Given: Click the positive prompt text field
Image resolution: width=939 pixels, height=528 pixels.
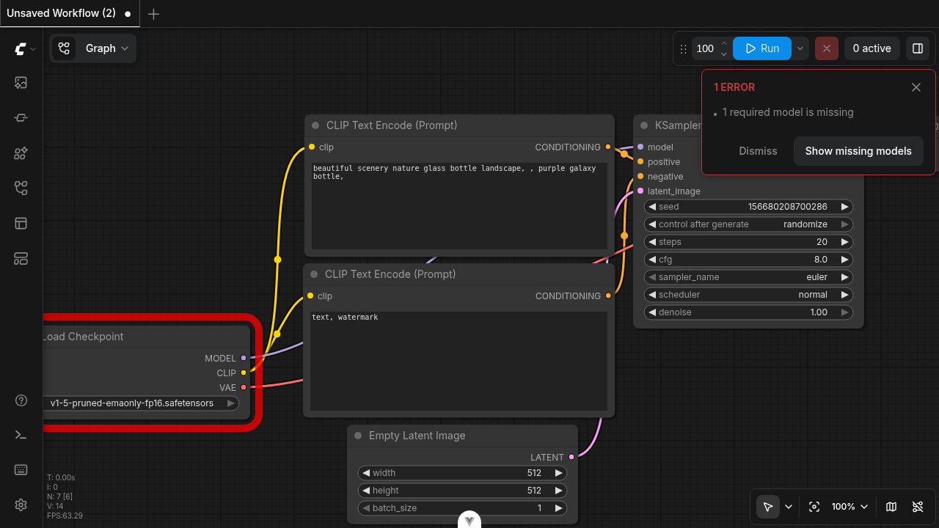Looking at the screenshot, I should 459,206.
